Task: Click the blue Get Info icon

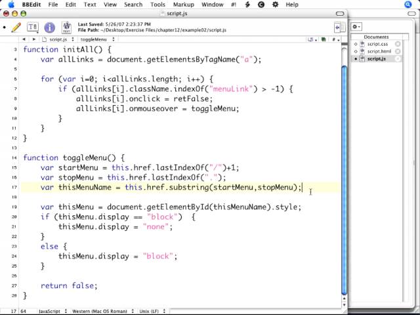Action: 50,28
